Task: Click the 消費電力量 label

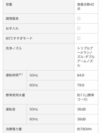Action: click(x=14, y=129)
